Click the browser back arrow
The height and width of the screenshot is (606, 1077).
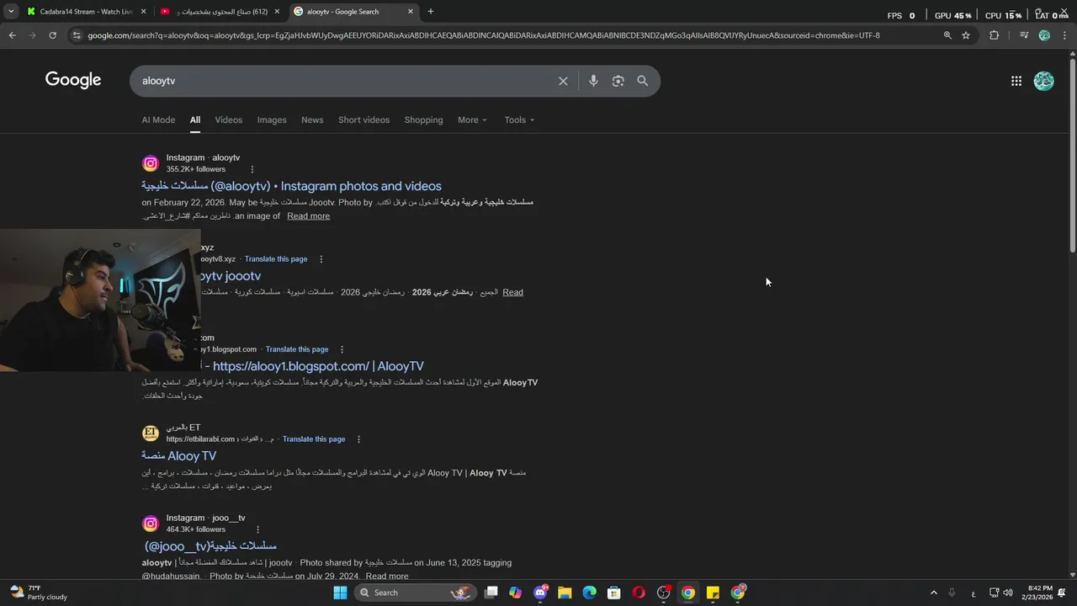(x=12, y=35)
